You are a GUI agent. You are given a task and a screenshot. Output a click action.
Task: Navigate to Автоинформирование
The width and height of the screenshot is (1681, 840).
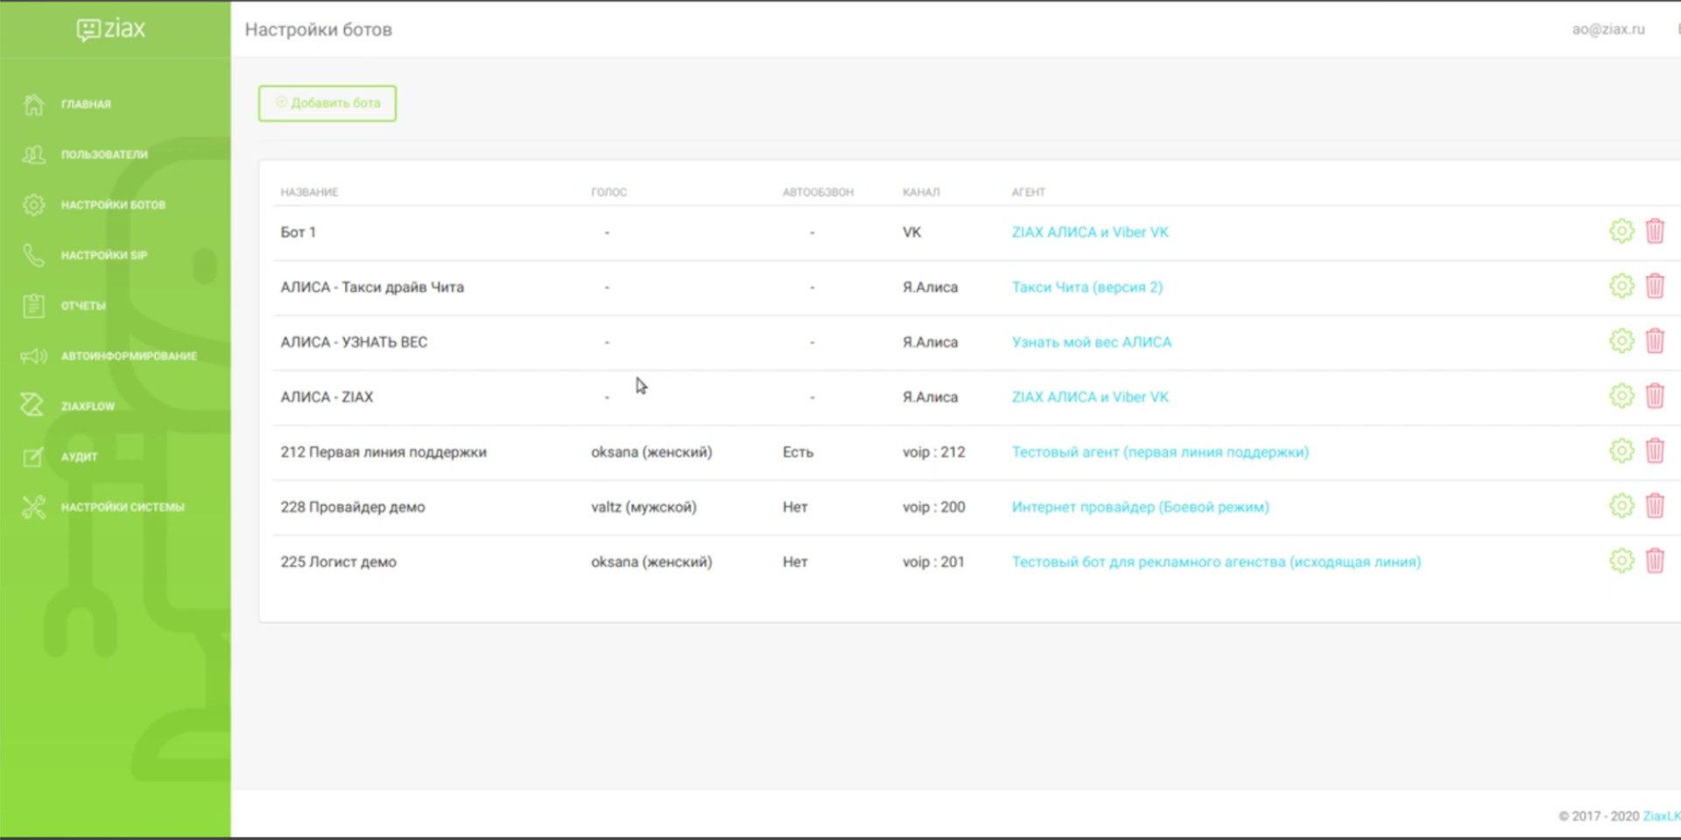[128, 356]
